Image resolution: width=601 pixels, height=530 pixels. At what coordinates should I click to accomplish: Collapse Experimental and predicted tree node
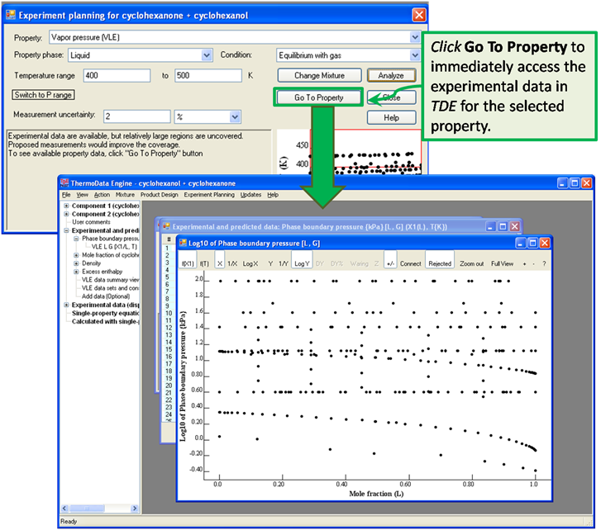(x=66, y=230)
